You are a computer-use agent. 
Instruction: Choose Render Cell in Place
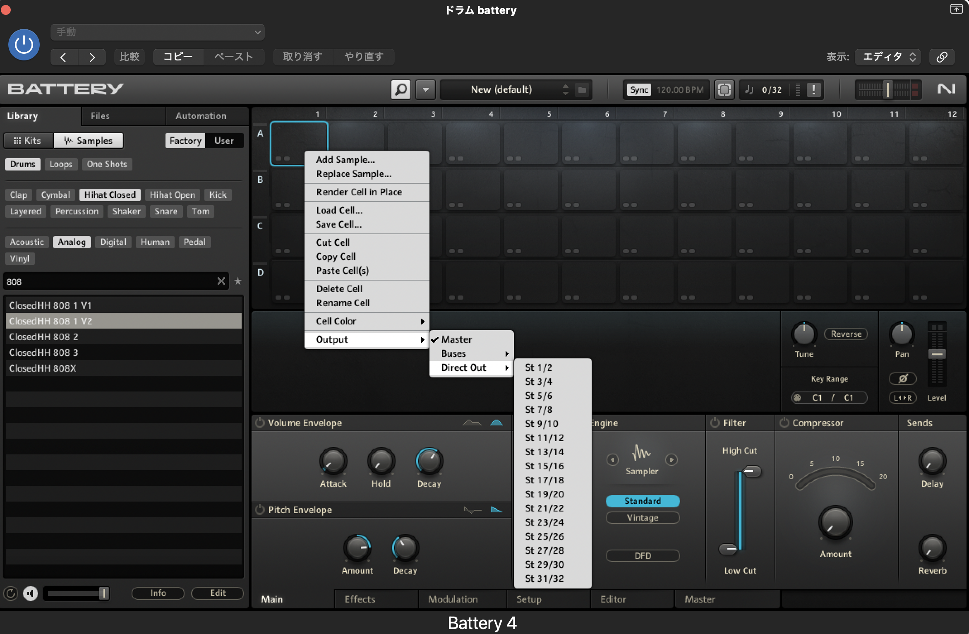(367, 192)
